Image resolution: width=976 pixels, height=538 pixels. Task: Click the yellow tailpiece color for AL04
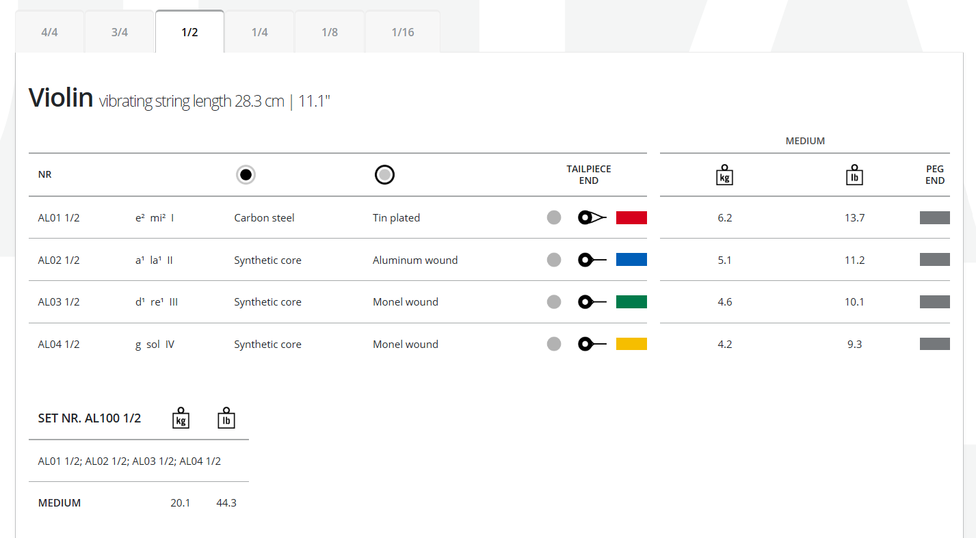[x=631, y=345]
